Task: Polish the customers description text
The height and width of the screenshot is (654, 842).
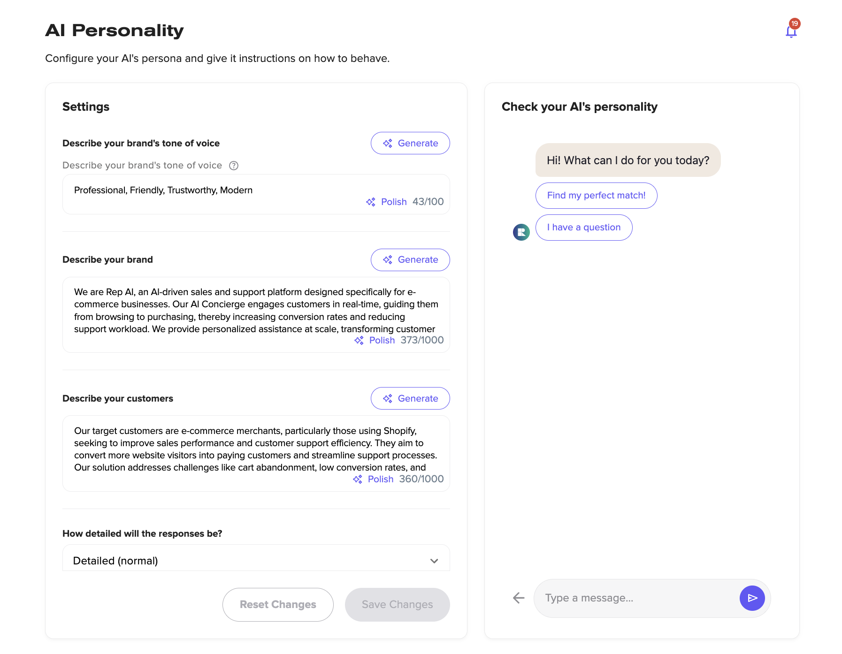Action: pos(373,479)
